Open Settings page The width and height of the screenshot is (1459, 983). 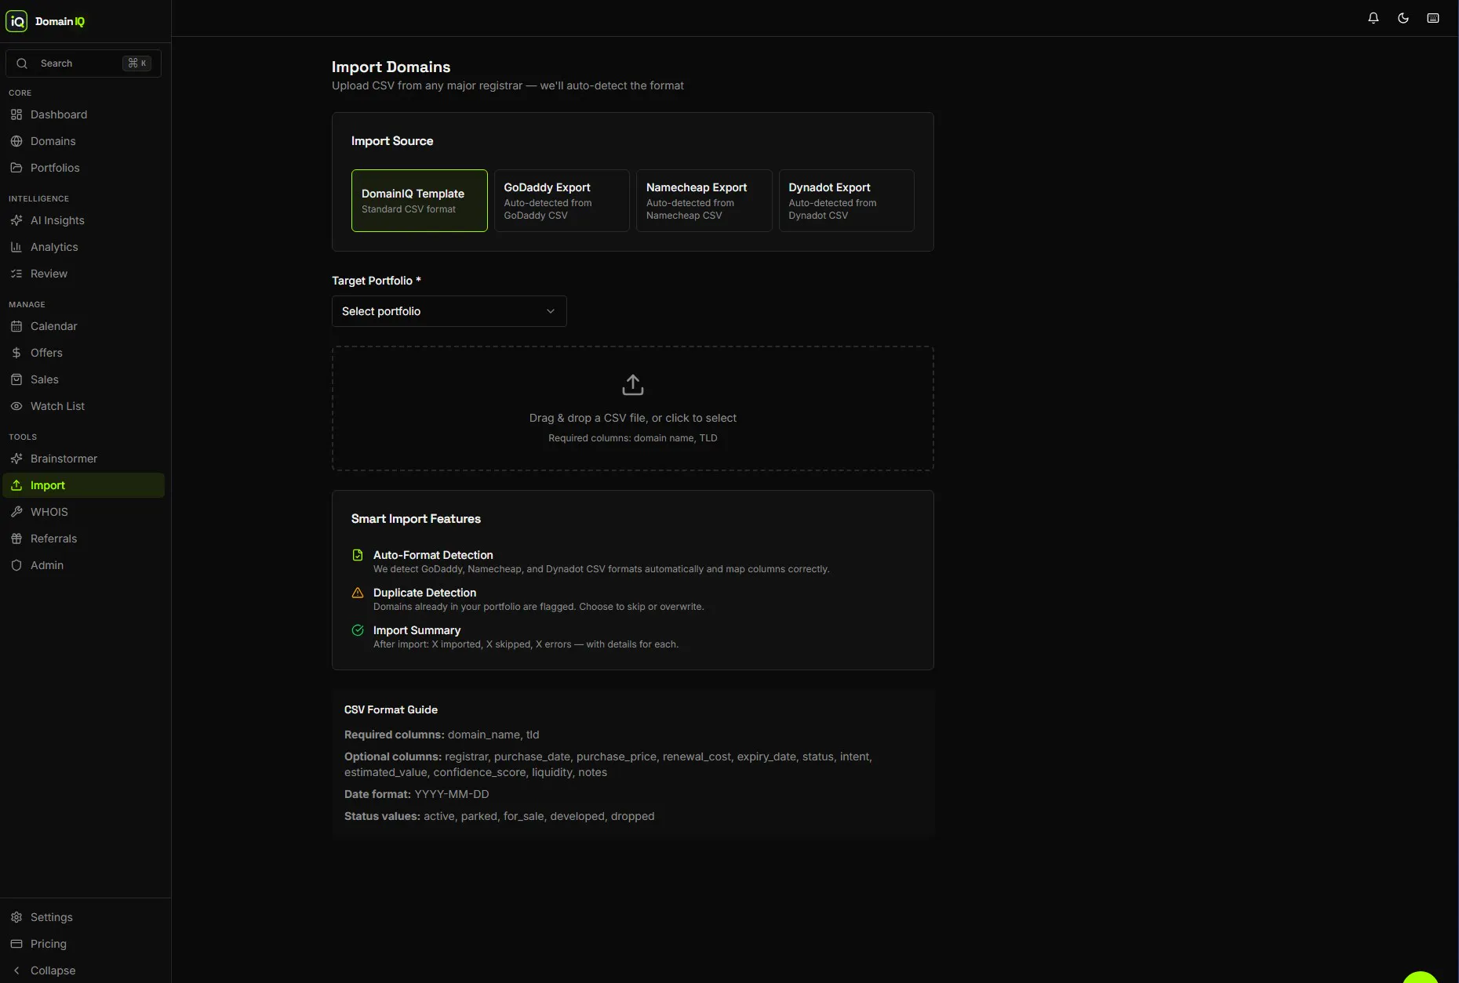[x=84, y=917]
